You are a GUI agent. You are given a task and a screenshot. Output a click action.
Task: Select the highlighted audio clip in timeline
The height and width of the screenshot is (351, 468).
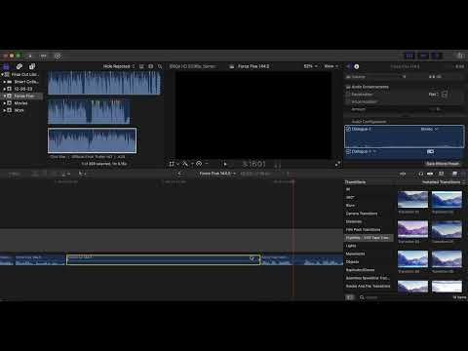[163, 259]
